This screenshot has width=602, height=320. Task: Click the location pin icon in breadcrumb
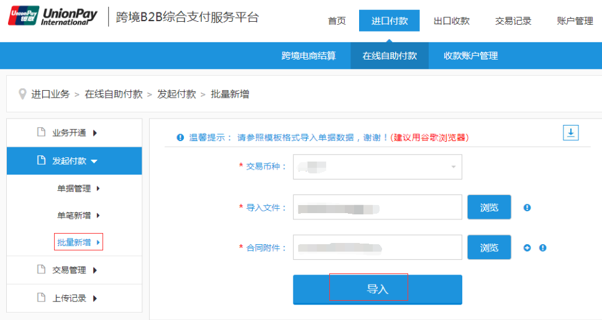pyautogui.click(x=22, y=94)
